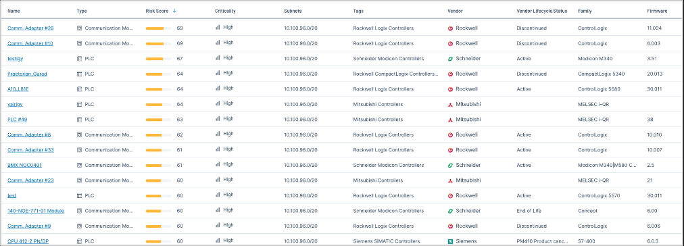The width and height of the screenshot is (684, 246).
Task: Click the Schneider logo in BMX NOC0401 row
Action: click(451, 166)
